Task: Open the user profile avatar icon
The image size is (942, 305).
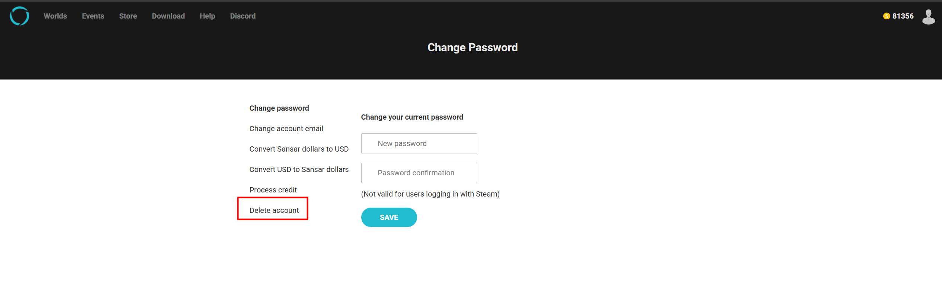Action: tap(928, 16)
